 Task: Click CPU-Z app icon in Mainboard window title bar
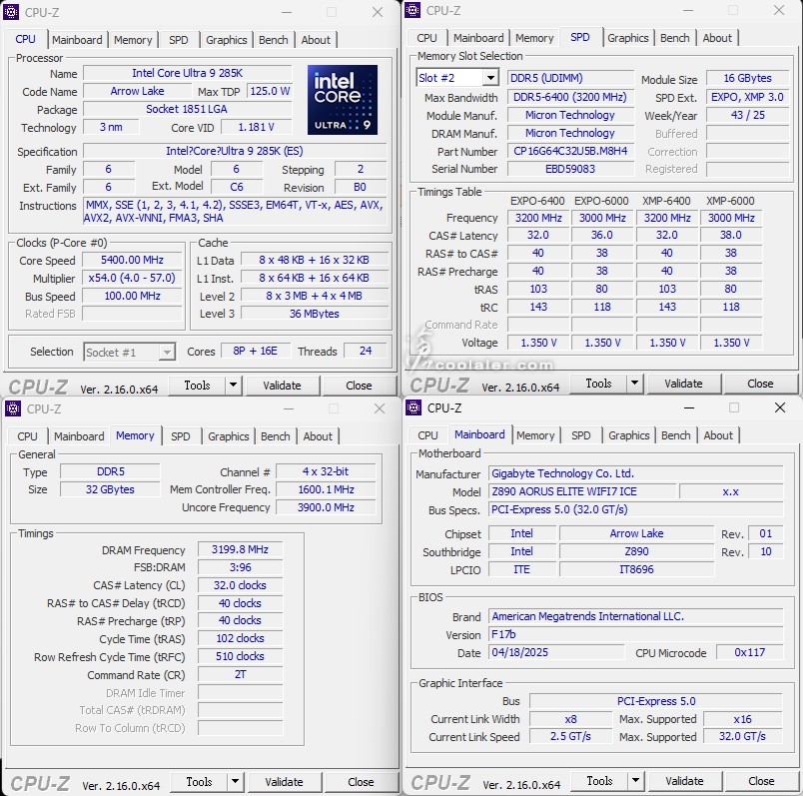click(x=413, y=407)
